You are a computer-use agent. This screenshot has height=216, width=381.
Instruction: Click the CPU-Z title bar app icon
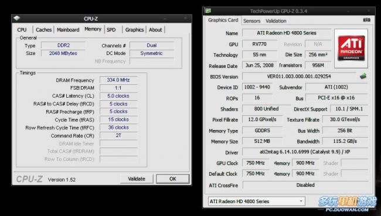point(17,19)
